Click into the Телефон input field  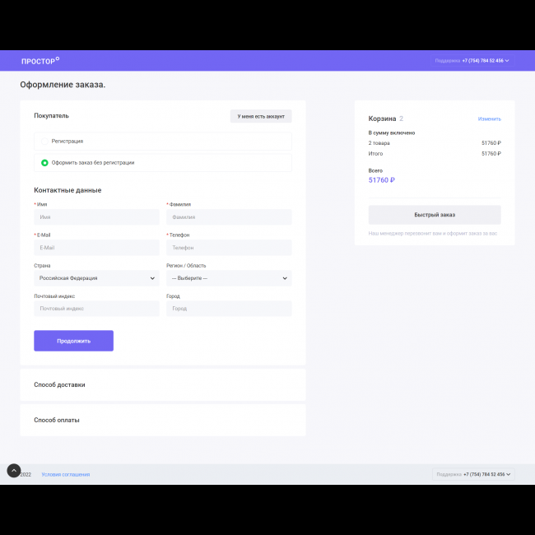(x=229, y=248)
